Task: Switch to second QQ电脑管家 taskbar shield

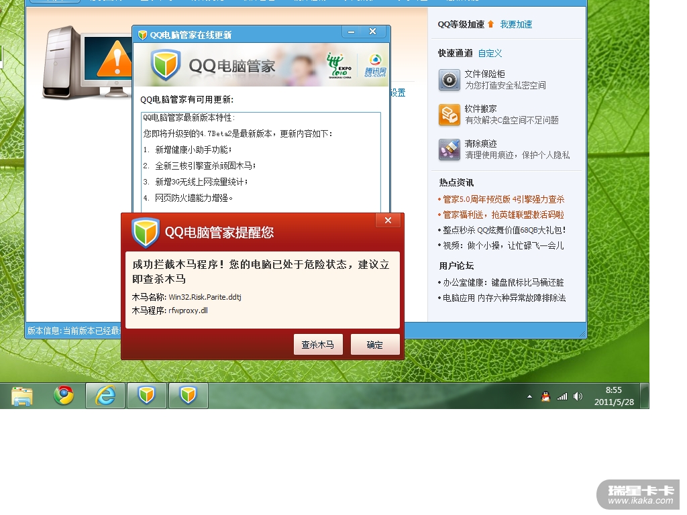Action: point(189,396)
